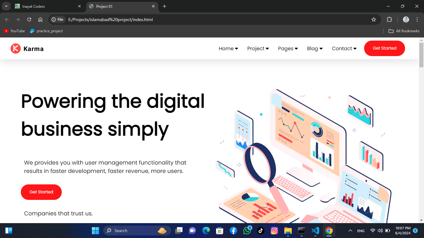Bookmark this page with the star icon
The width and height of the screenshot is (424, 238).
(x=374, y=20)
